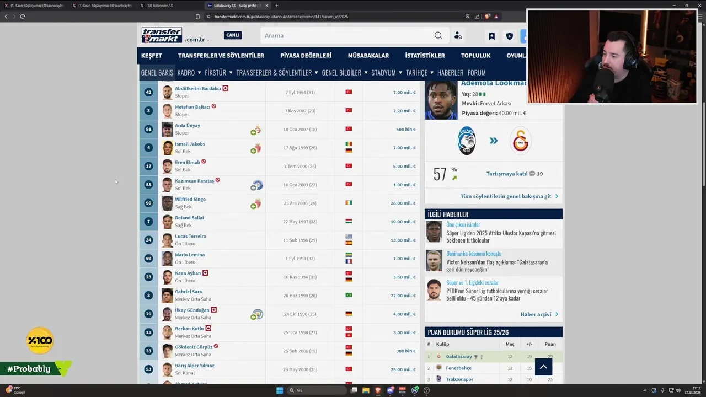Viewport: 706px width, 397px height.
Task: Click the scroll-to-top arrow button
Action: 543,367
